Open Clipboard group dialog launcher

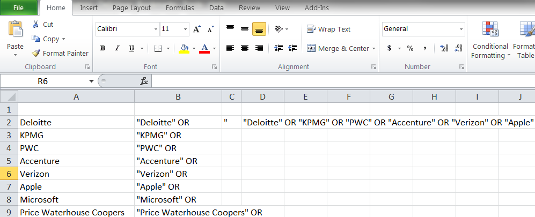[87, 67]
